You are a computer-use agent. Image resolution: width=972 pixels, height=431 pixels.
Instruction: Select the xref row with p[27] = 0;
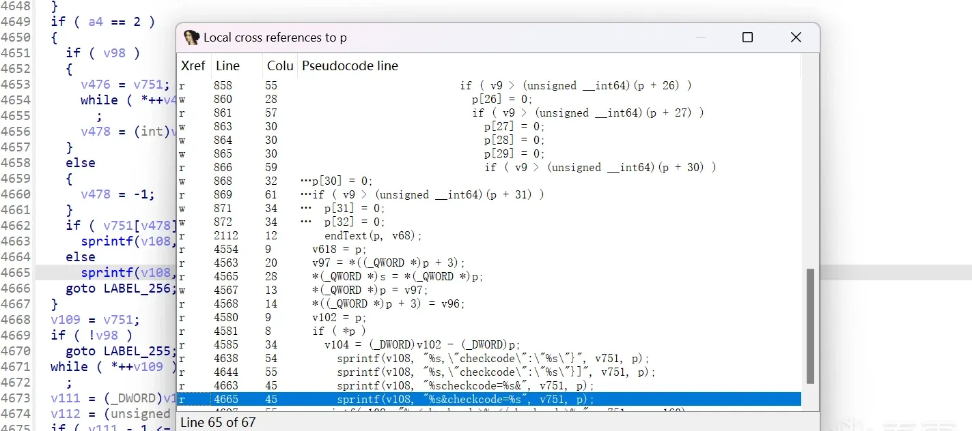point(489,126)
